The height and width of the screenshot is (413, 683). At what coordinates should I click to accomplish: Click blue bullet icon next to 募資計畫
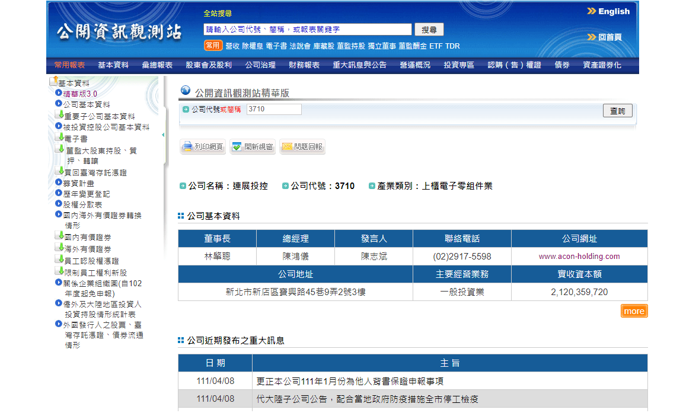(x=58, y=183)
